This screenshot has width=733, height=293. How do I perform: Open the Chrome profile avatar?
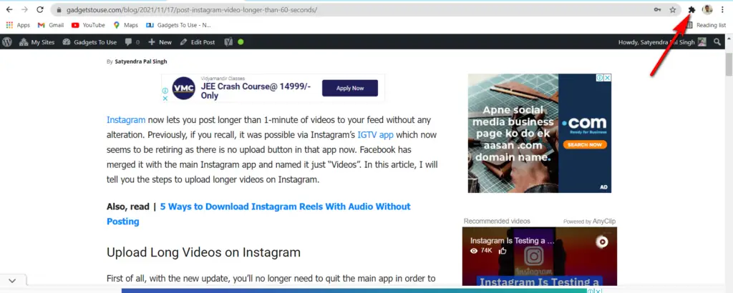707,9
